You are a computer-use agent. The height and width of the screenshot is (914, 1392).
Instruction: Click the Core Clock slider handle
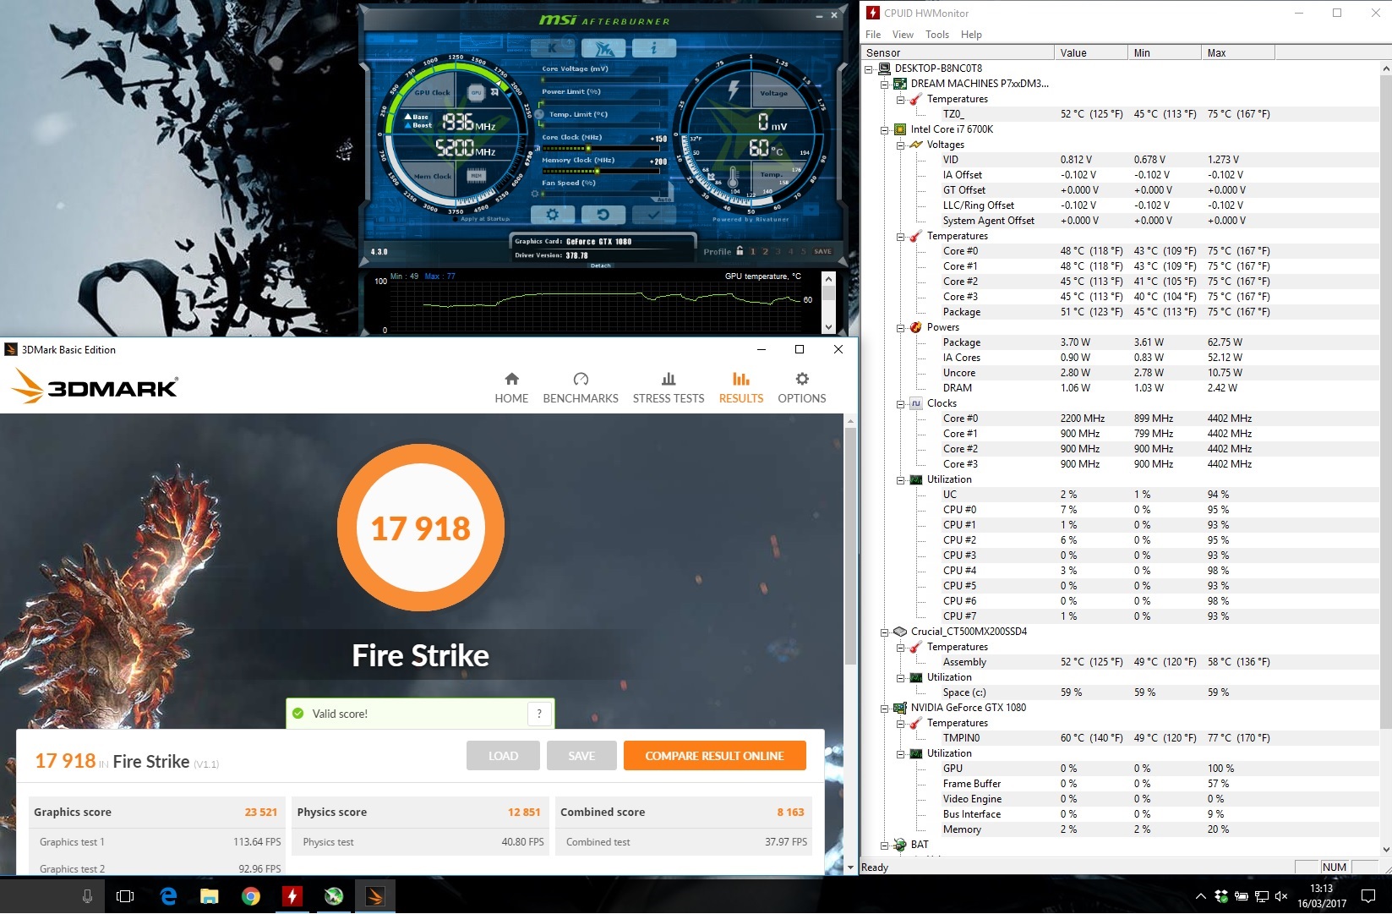[588, 148]
